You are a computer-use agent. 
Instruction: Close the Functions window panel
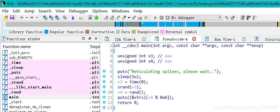[x=96, y=39]
